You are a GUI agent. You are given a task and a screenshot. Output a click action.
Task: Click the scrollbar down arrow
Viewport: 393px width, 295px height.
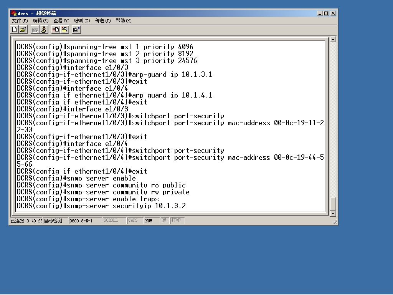point(333,214)
